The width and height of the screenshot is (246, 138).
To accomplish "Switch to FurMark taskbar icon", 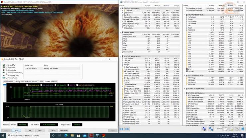I will tap(103, 135).
